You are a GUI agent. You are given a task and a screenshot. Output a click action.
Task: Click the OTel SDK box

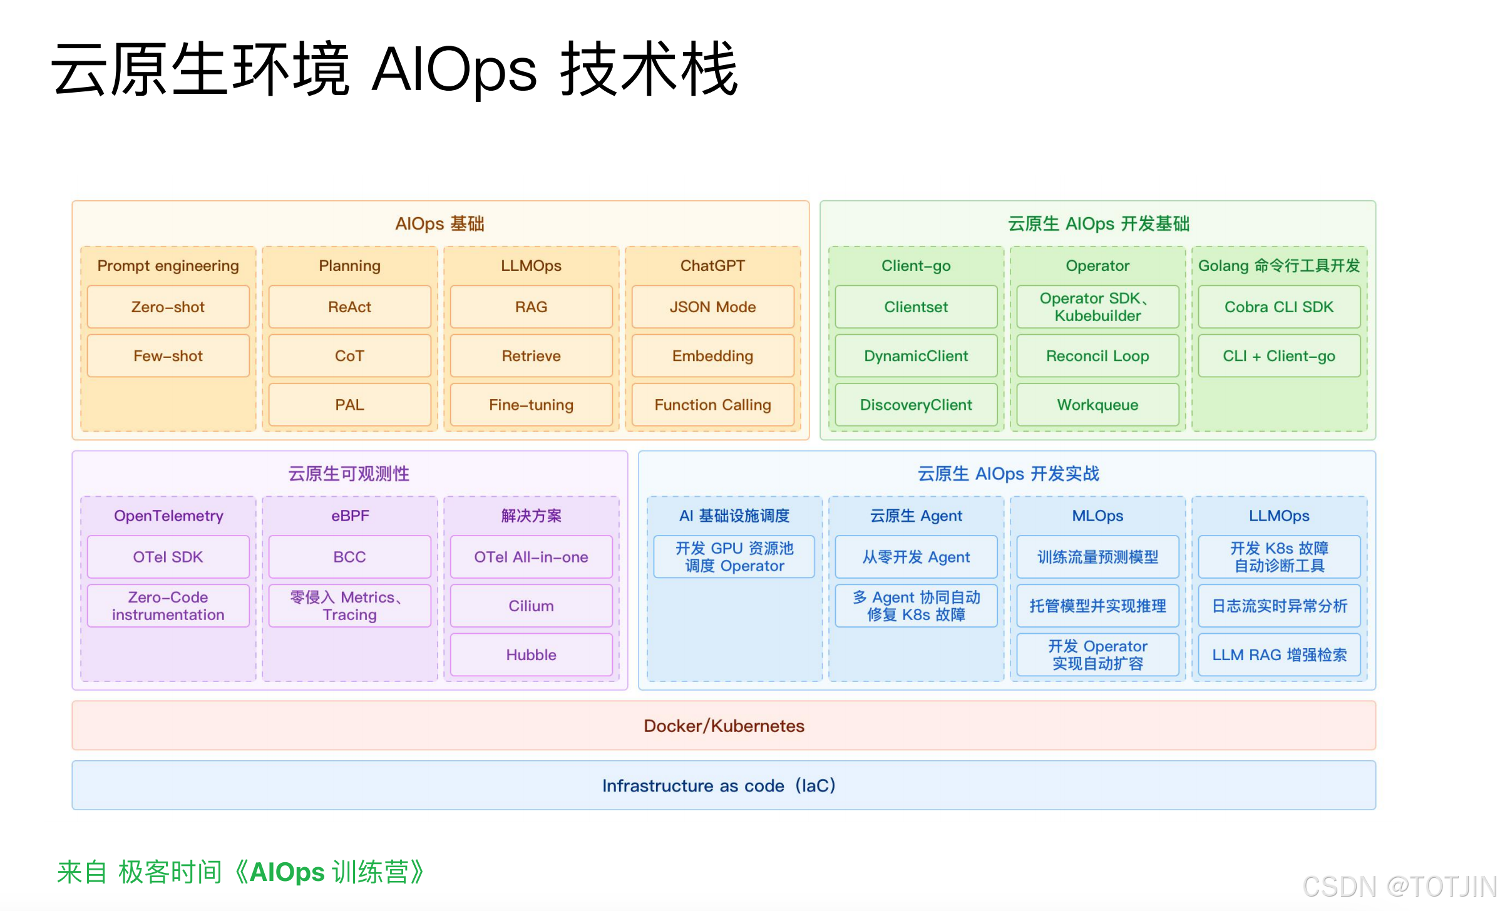click(168, 557)
